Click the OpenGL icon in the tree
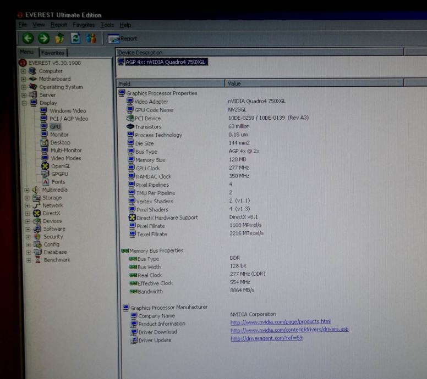Viewport: 427px width, 379px height. click(x=45, y=166)
